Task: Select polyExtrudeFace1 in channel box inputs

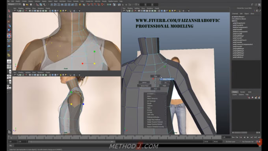Action: click(240, 40)
